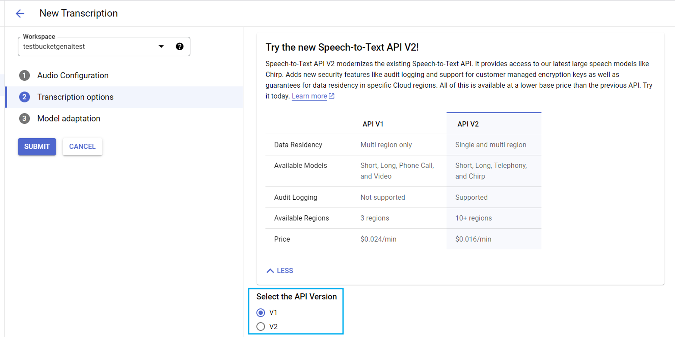Click the 10+ regions cell
Screen dimensions: 675x337
point(474,218)
